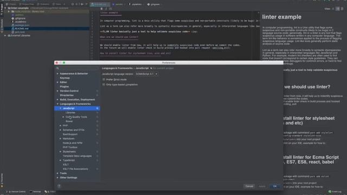This screenshot has width=347, height=195.
Task: Click project settings gear icon in toolbar
Action: click(x=82, y=4)
